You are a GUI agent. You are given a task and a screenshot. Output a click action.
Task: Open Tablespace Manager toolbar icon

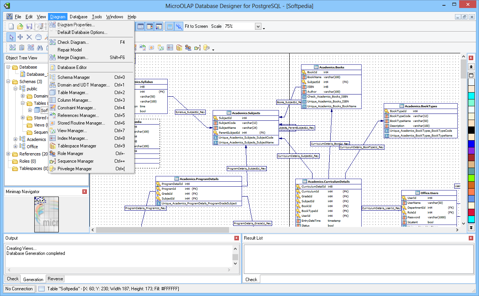(x=179, y=48)
